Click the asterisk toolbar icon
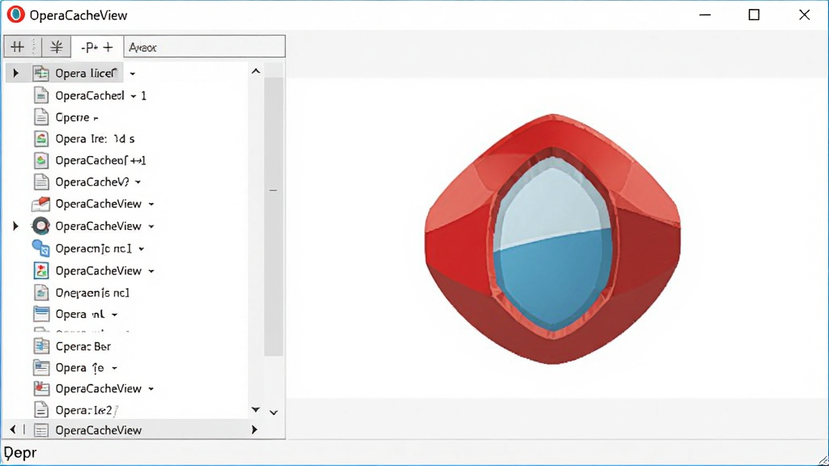 pyautogui.click(x=56, y=47)
